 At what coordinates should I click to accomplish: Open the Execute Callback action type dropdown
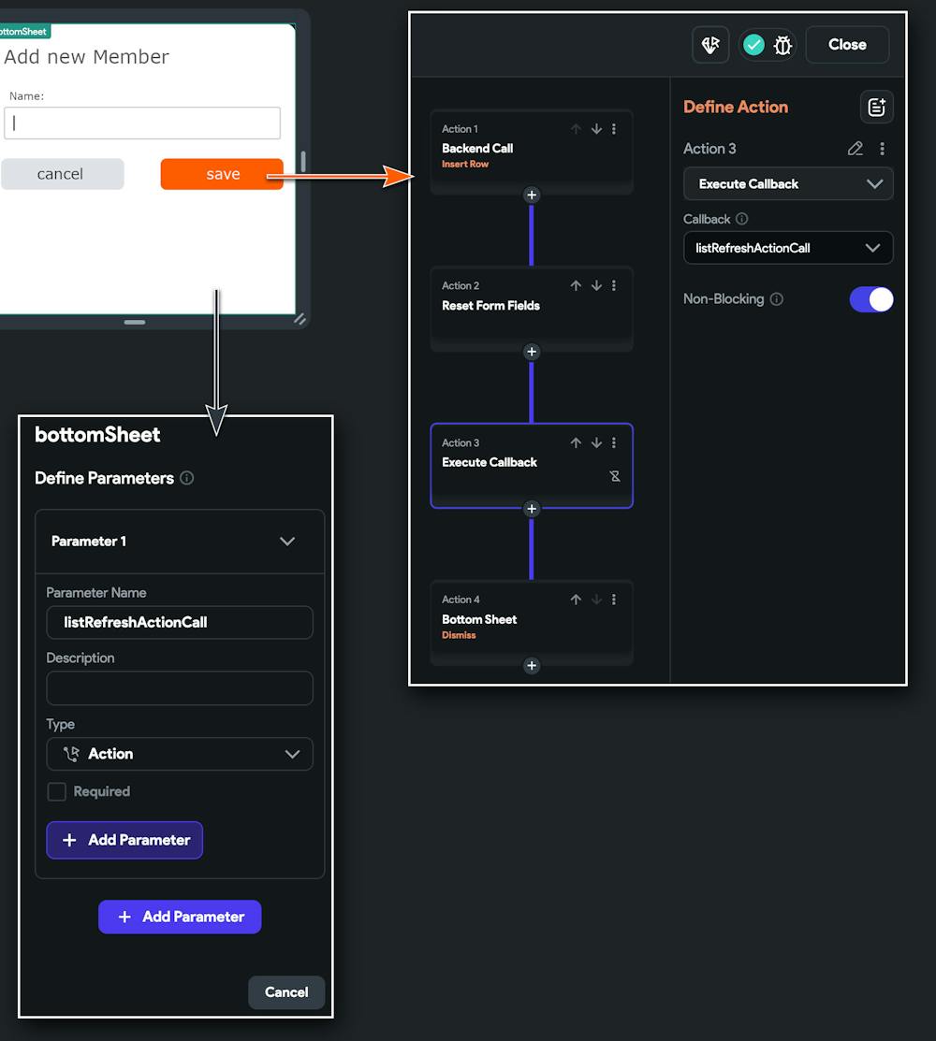[x=788, y=184]
